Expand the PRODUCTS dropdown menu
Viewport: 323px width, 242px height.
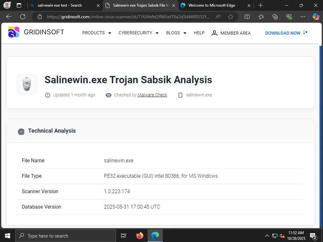click(97, 33)
